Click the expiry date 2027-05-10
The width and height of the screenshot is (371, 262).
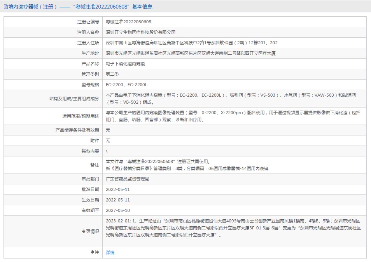click(x=118, y=210)
